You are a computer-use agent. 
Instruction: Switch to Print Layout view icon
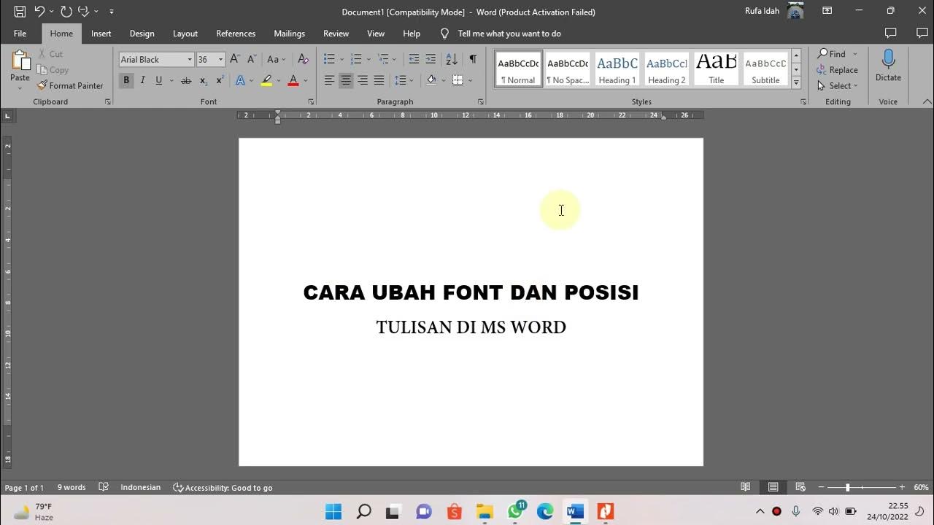point(773,487)
